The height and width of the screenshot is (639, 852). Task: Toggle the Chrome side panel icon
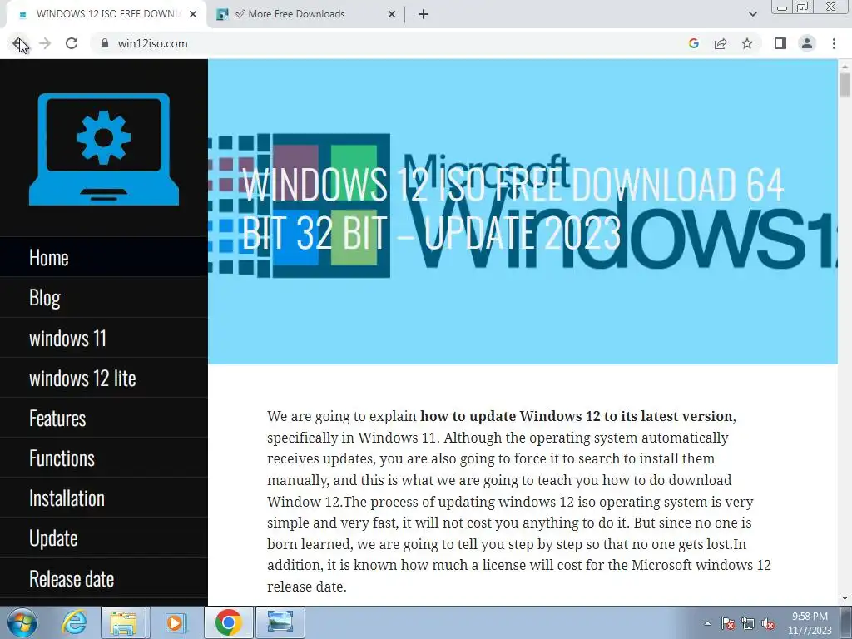[780, 43]
